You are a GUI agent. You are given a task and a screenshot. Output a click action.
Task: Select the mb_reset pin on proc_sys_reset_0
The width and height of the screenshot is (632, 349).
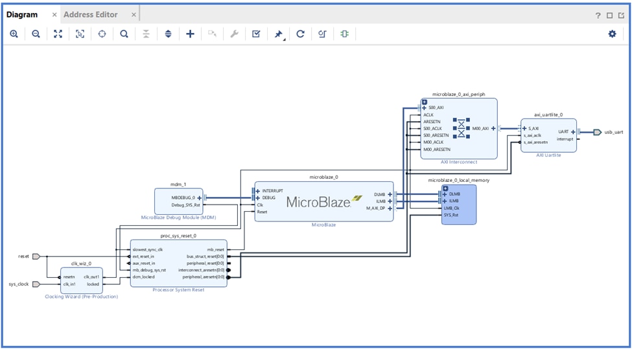[215, 249]
